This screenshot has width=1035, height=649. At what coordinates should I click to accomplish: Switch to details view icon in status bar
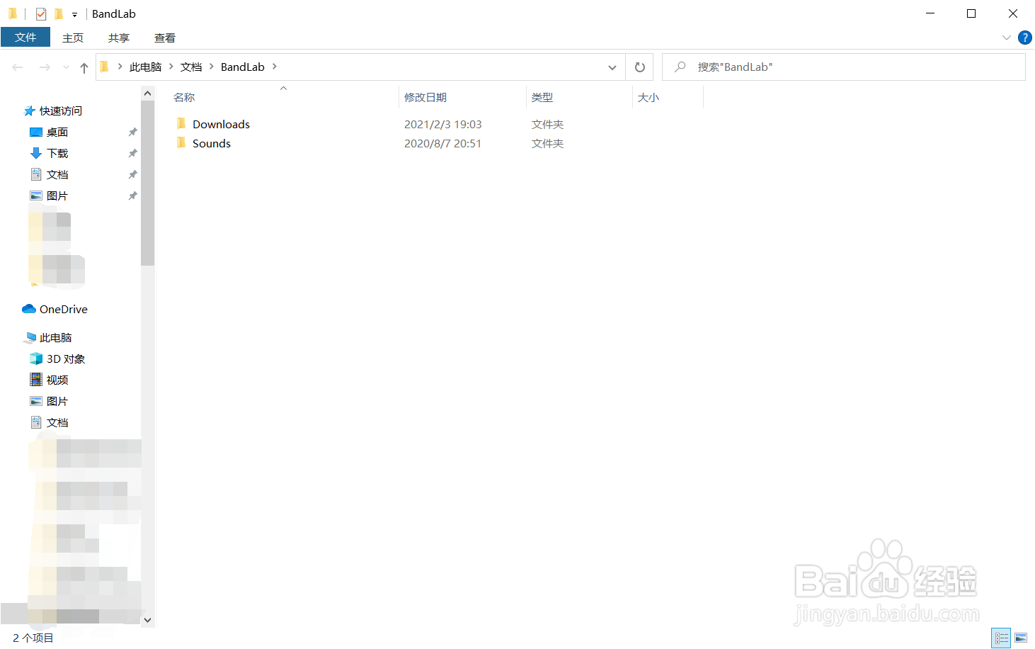tap(1001, 638)
